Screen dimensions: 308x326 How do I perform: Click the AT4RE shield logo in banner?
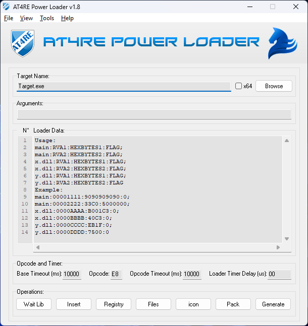pyautogui.click(x=22, y=43)
